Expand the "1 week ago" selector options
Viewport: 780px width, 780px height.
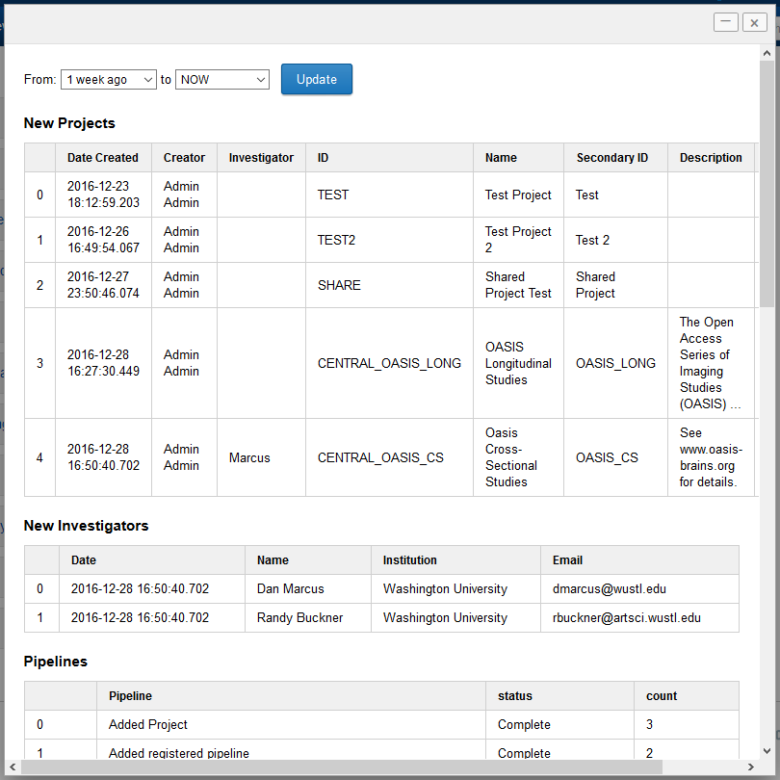(x=108, y=79)
